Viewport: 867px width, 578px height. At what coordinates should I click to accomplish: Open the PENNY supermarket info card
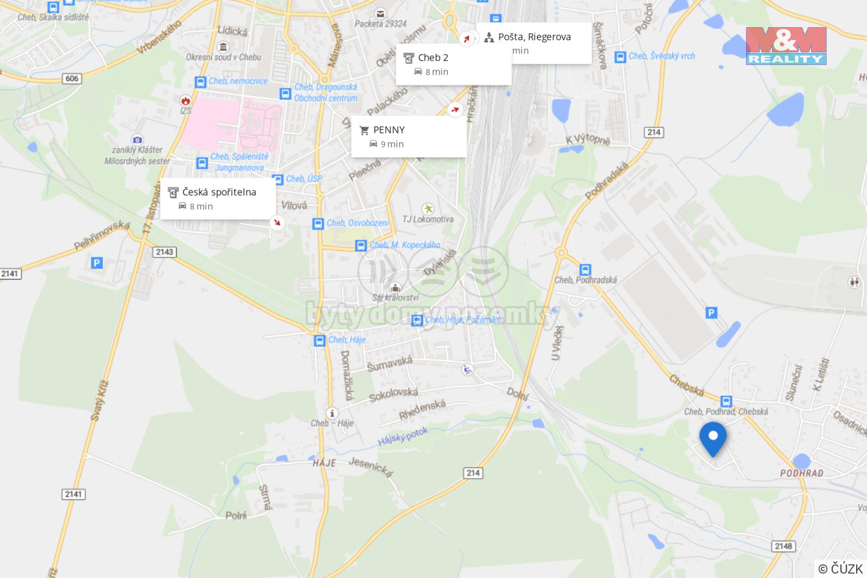[409, 137]
